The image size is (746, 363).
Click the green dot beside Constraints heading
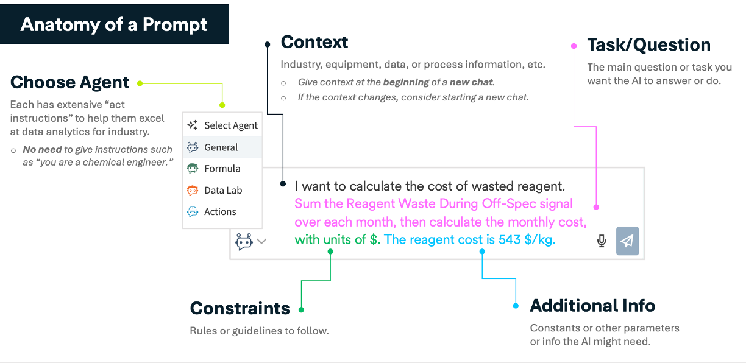tap(301, 309)
